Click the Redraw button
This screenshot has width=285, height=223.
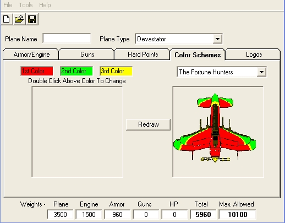[x=148, y=124]
